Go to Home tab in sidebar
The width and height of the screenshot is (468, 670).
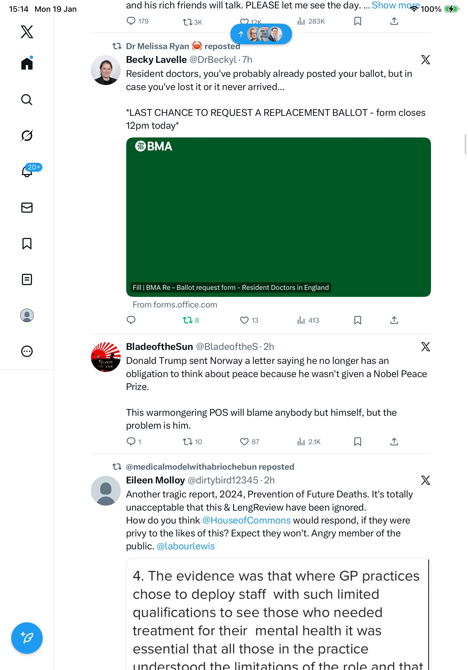(27, 63)
